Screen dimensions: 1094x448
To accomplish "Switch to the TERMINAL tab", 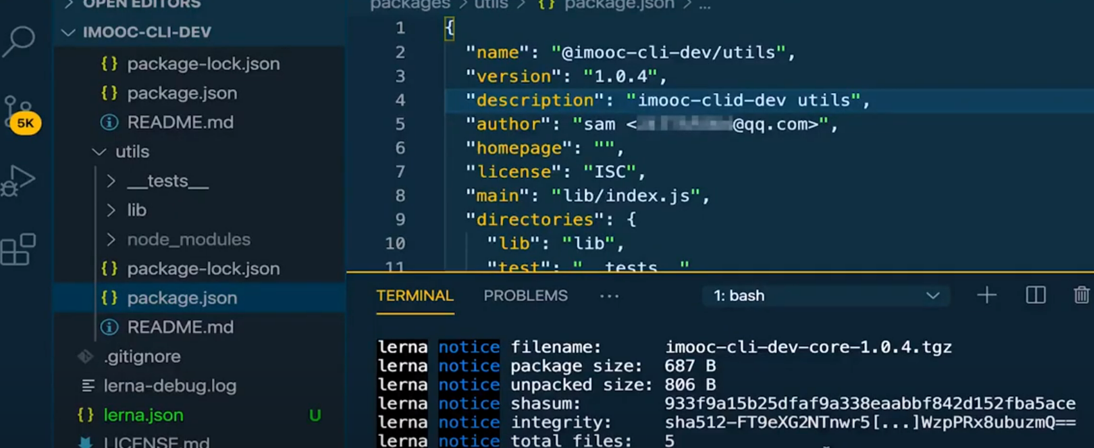I will [415, 296].
